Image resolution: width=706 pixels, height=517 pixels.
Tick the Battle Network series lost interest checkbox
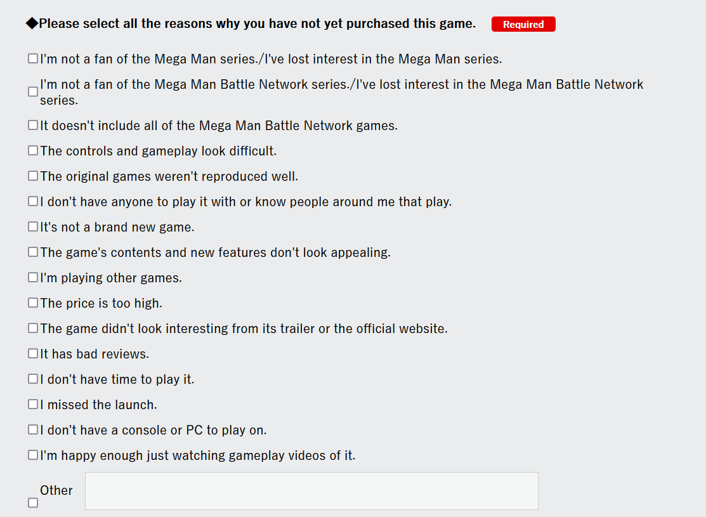(33, 92)
